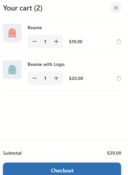Open the orange Beanie product thumbnail
This screenshot has height=175, width=128.
tap(12, 33)
